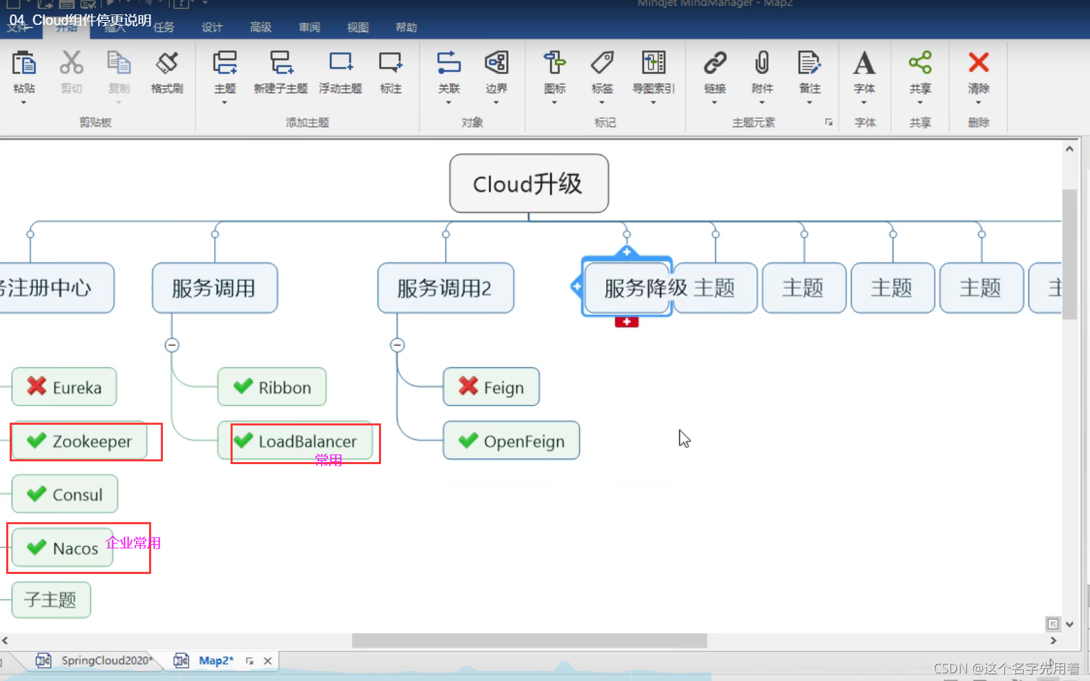Collapse the 服务调用 branch
This screenshot has height=681, width=1090.
(x=172, y=345)
